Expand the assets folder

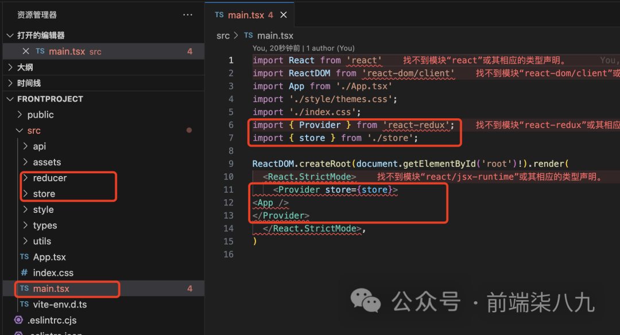click(x=26, y=162)
